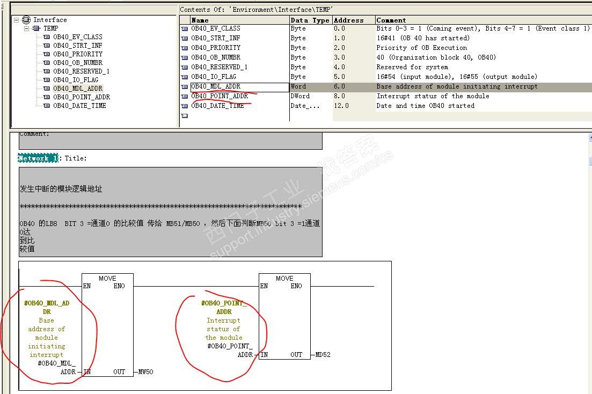Click icon beside OB40_DATE_TIME in tree
The image size is (592, 394).
tap(47, 106)
